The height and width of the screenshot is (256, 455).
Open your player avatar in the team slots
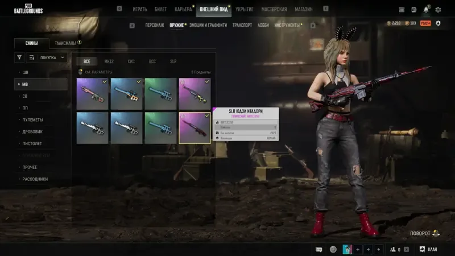pyautogui.click(x=347, y=249)
